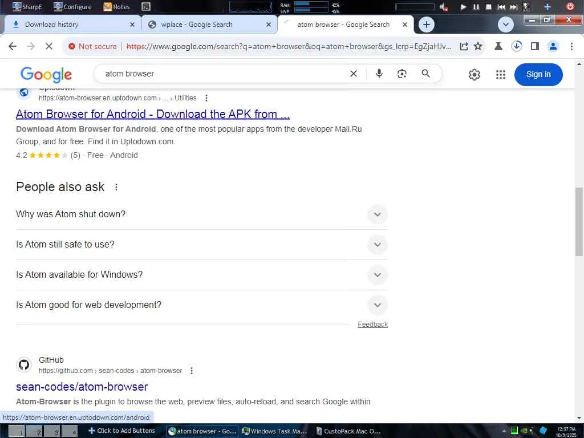Viewport: 584px width, 438px height.
Task: Open the sean-codes/atom-browser result link
Action: tap(82, 387)
